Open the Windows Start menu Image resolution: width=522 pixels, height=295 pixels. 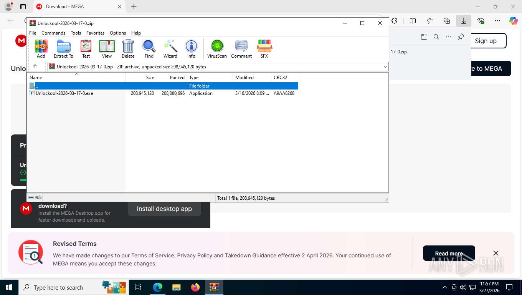coord(9,287)
